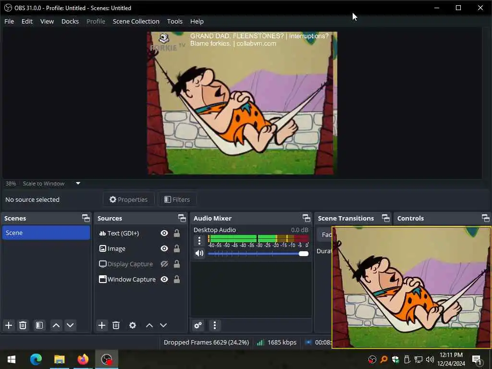This screenshot has width=492, height=369.
Task: Click the main preview canvas
Action: point(242,103)
